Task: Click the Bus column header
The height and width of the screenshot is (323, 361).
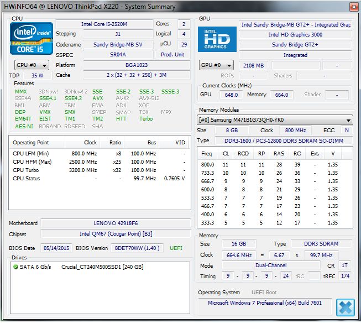Action: click(x=142, y=143)
